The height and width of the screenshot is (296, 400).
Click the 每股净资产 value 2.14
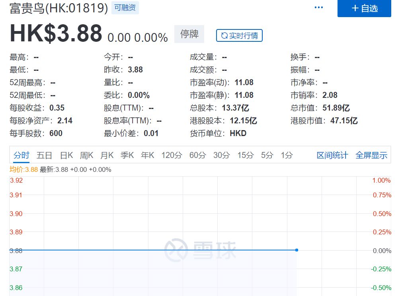[65, 121]
